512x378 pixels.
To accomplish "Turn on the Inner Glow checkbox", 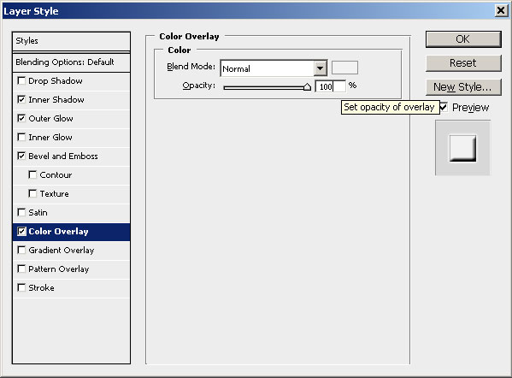I will [x=21, y=137].
